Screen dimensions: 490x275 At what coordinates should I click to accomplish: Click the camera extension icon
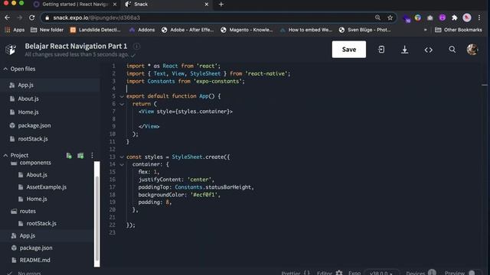430,18
